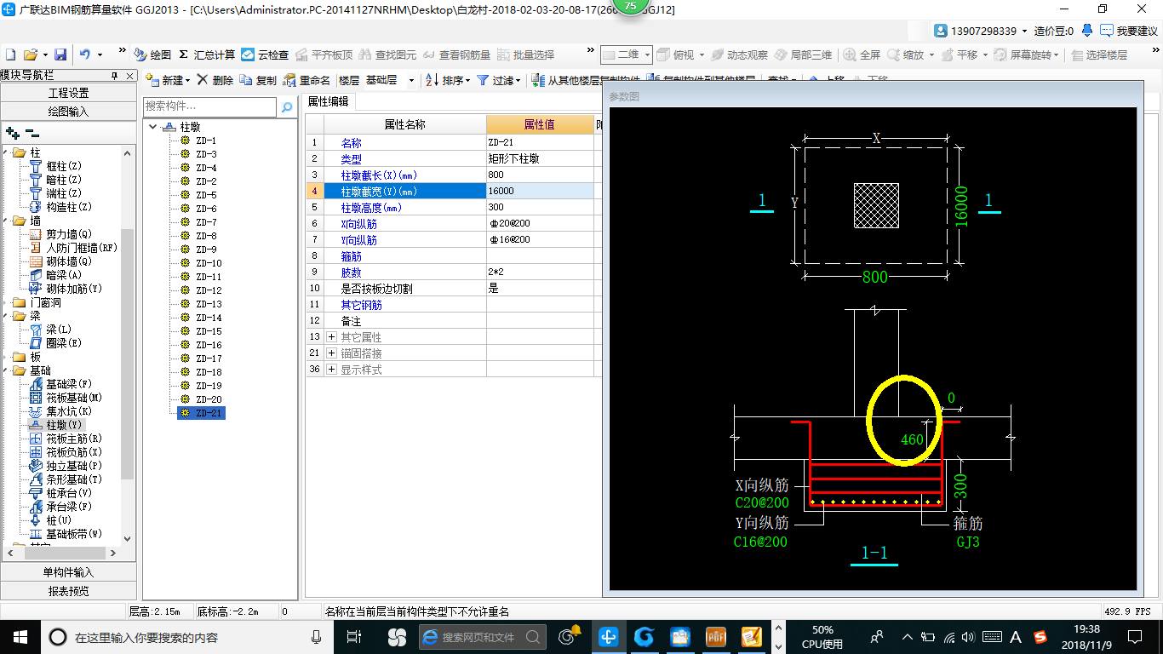Select 筏板基础(M) in navigation tree
1163x654 pixels.
click(x=74, y=398)
